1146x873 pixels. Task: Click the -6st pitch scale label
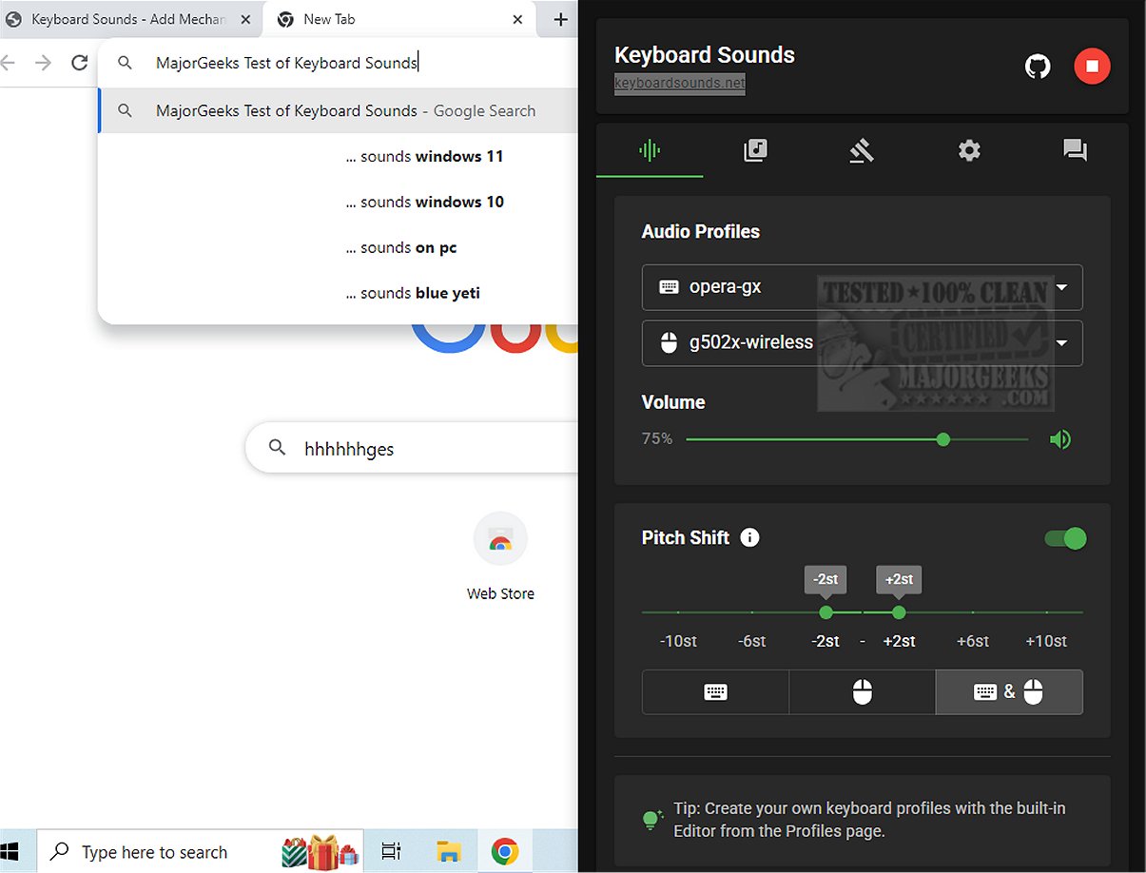751,642
